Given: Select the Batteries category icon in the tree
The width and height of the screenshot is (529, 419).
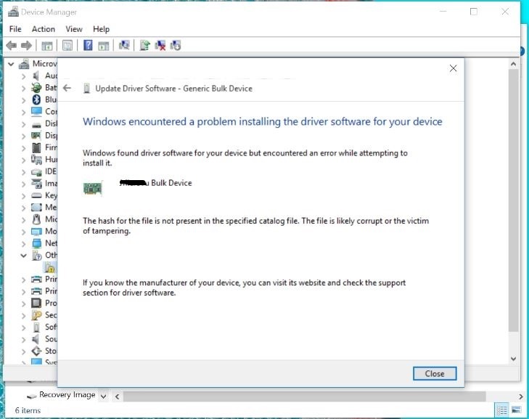Looking at the screenshot, I should (36, 87).
